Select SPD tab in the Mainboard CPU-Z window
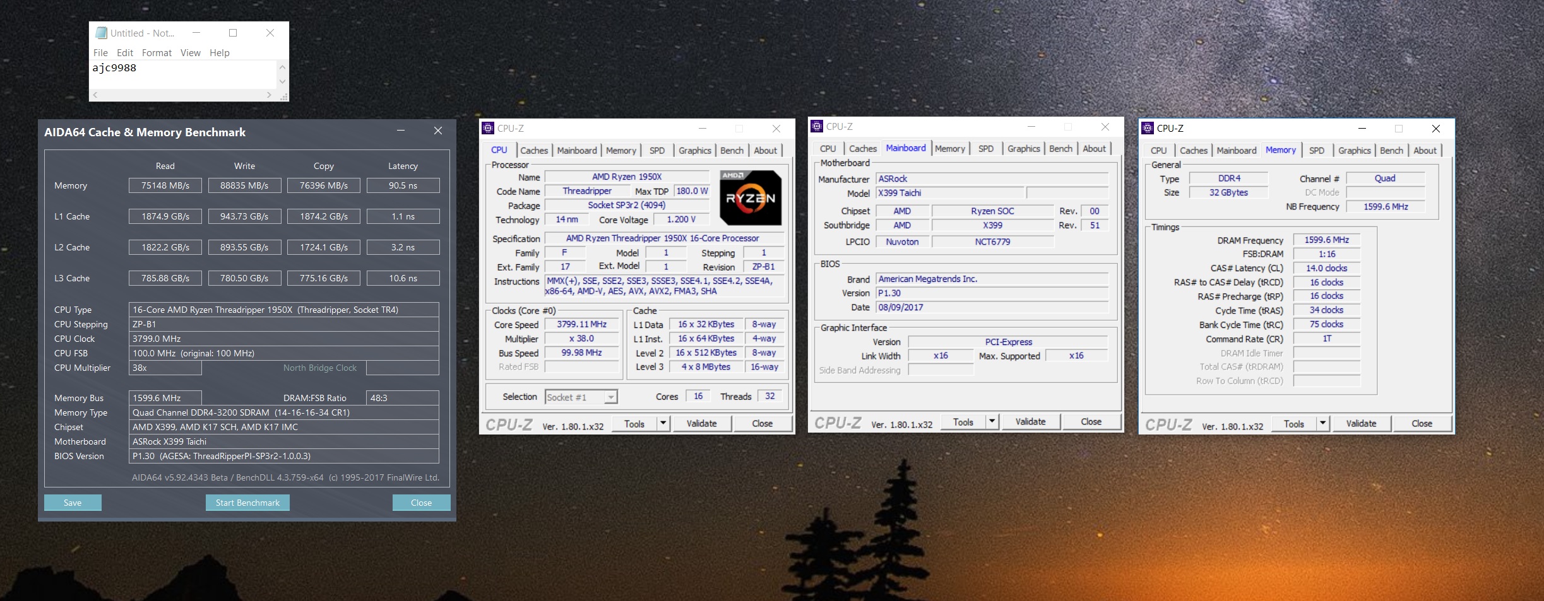Screen dimensions: 1544x601 pos(986,148)
